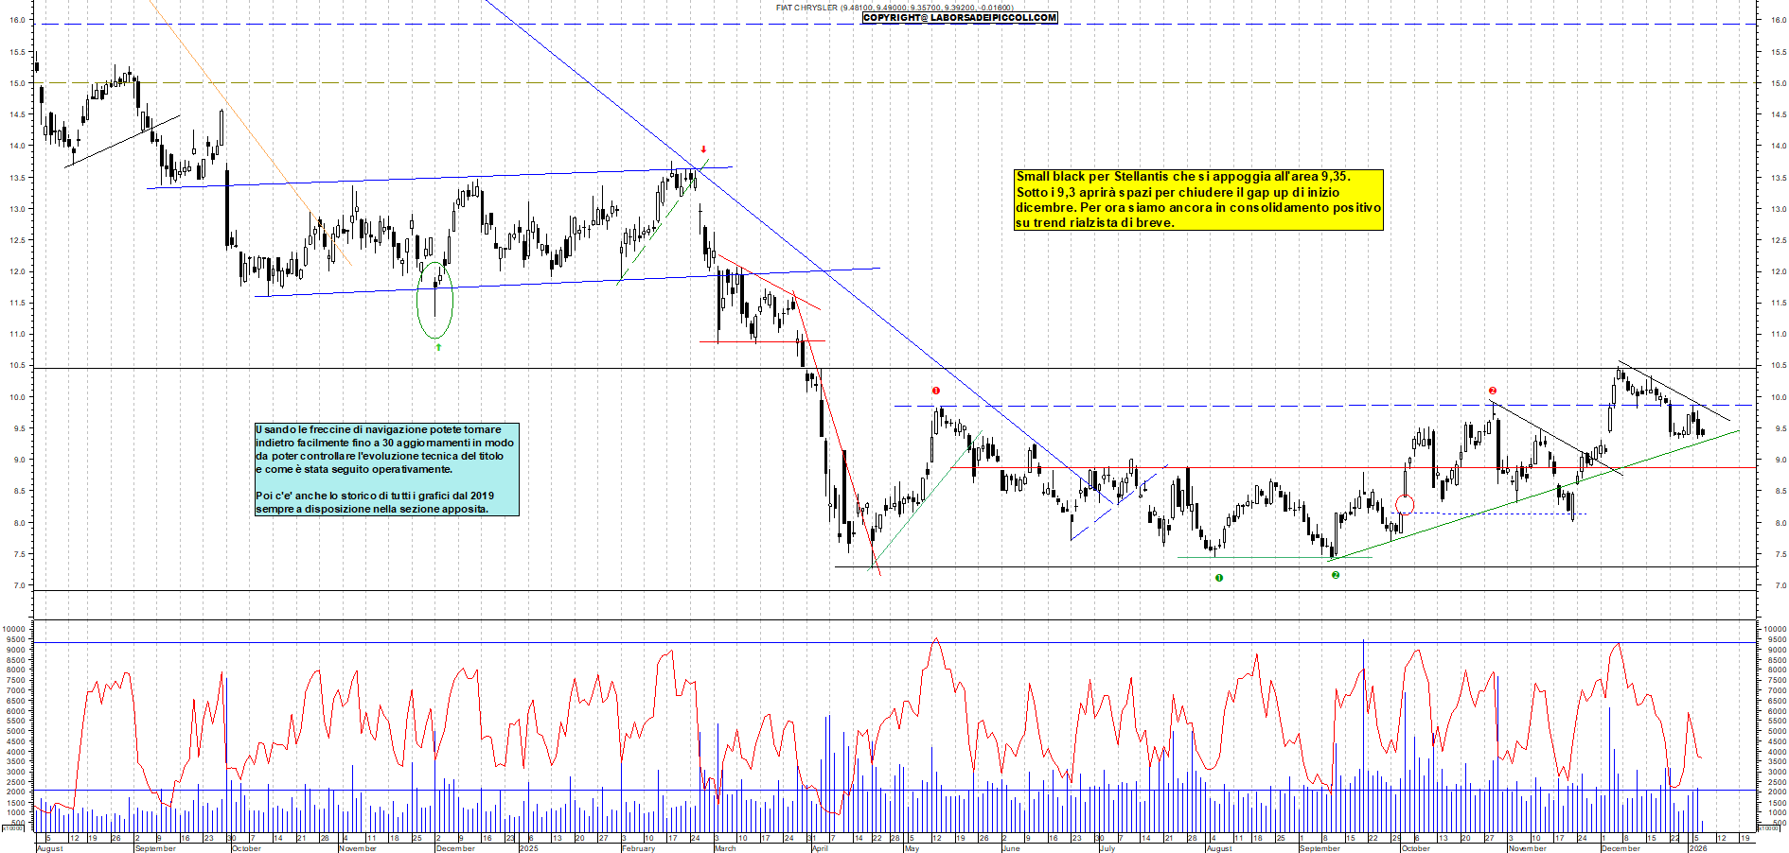Click the cyan navigation arrows note box
1789x853 pixels.
(386, 469)
